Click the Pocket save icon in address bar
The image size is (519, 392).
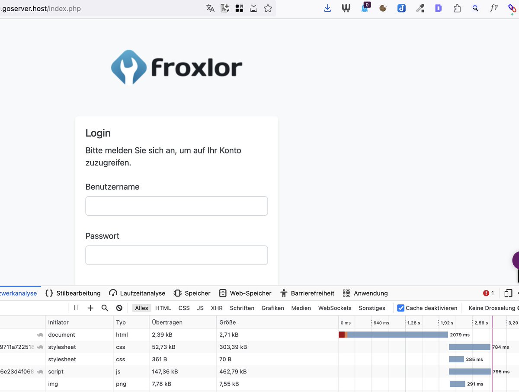pyautogui.click(x=254, y=8)
